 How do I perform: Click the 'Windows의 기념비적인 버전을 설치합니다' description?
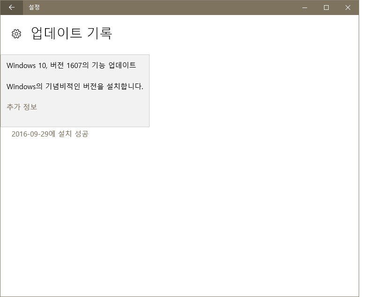click(x=75, y=86)
